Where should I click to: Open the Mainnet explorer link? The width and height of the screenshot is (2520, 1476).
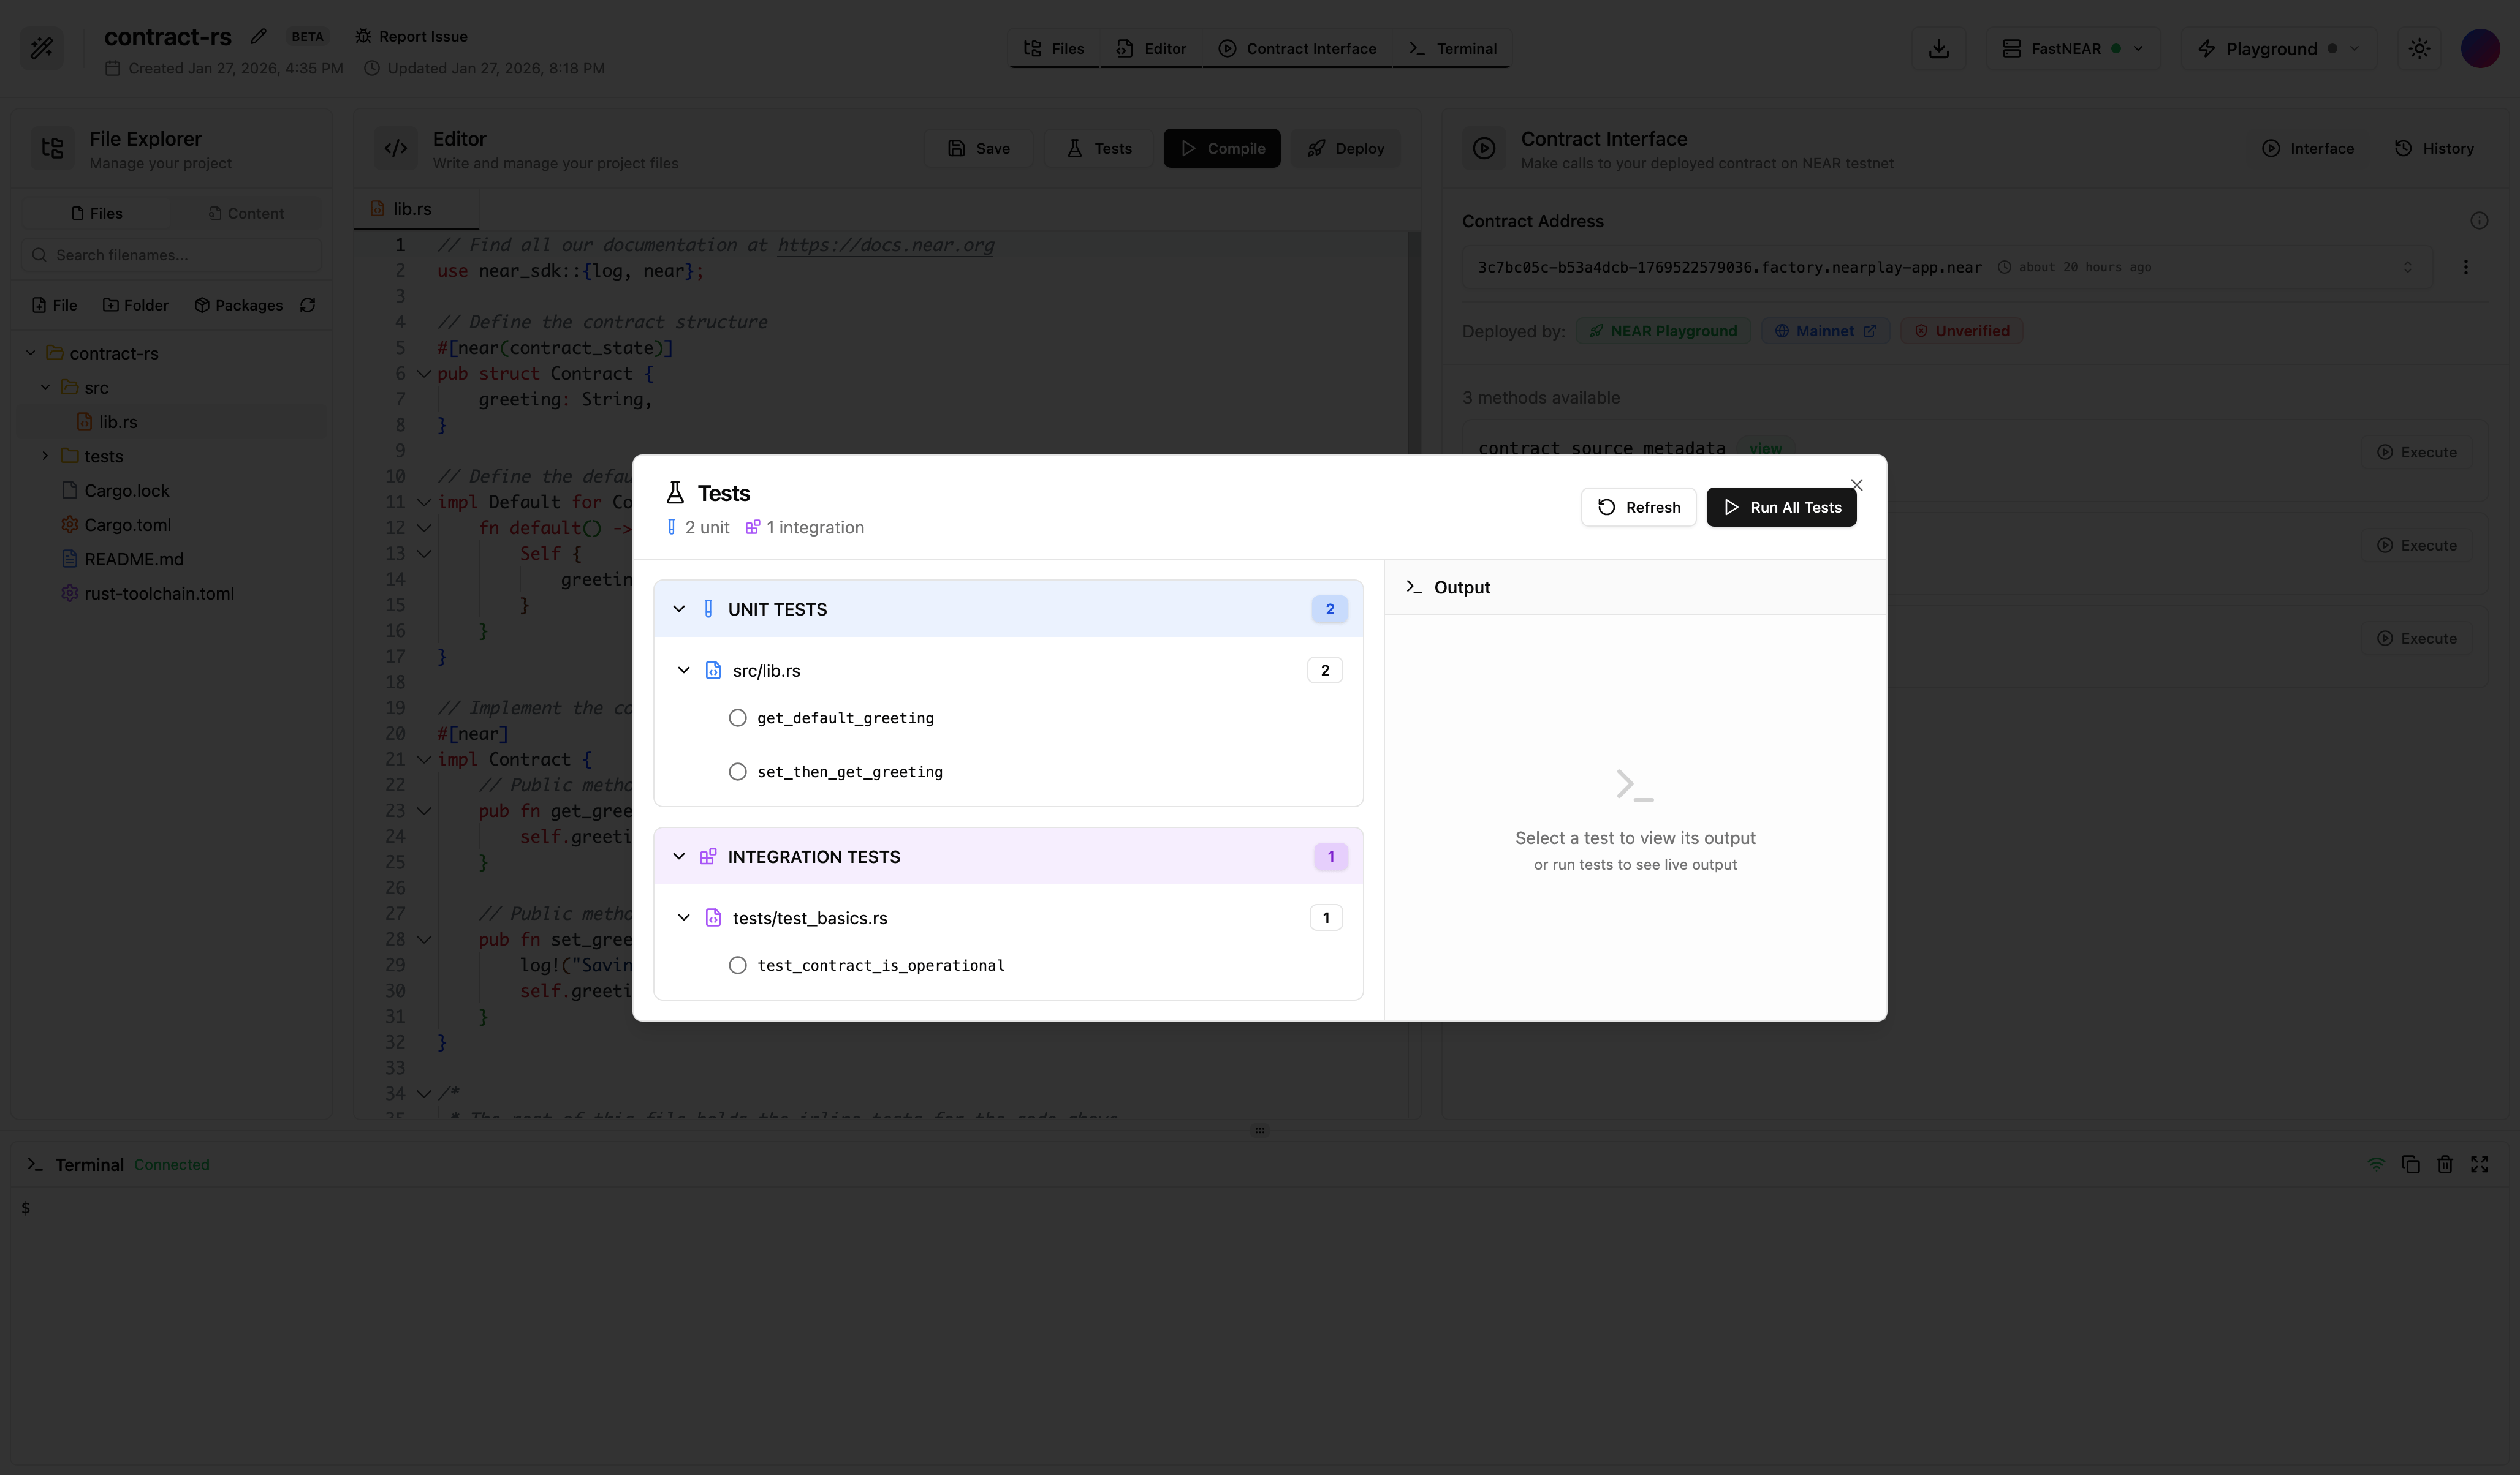click(1825, 331)
